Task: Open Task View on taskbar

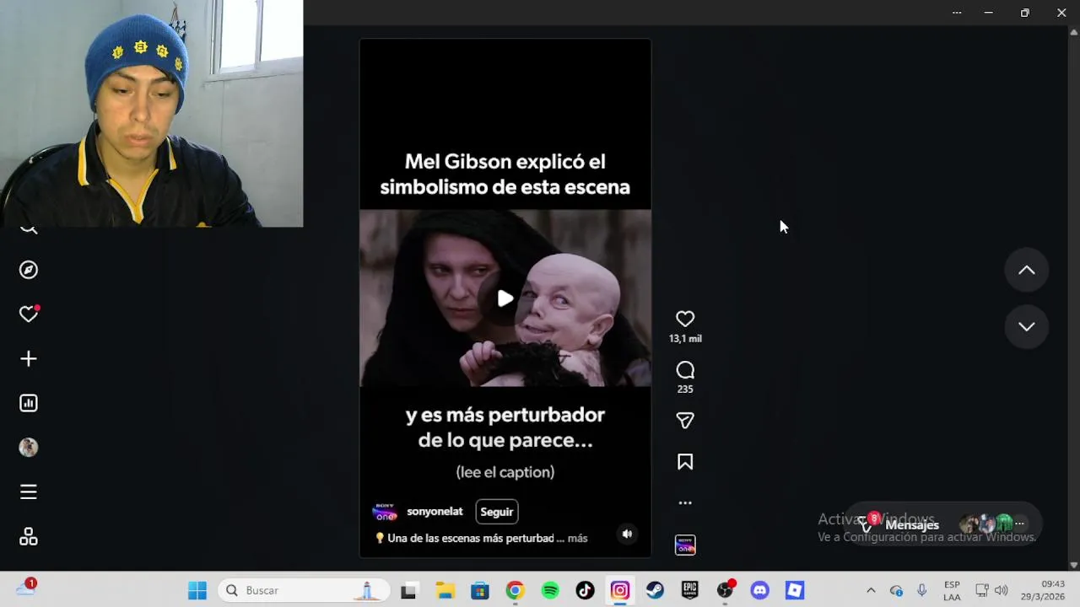Action: point(408,590)
